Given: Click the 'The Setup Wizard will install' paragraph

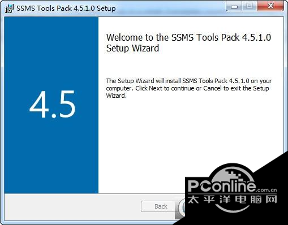Looking at the screenshot, I should [189, 88].
